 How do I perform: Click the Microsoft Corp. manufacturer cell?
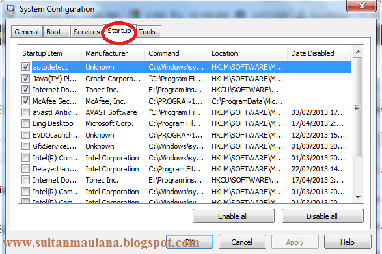(x=109, y=123)
